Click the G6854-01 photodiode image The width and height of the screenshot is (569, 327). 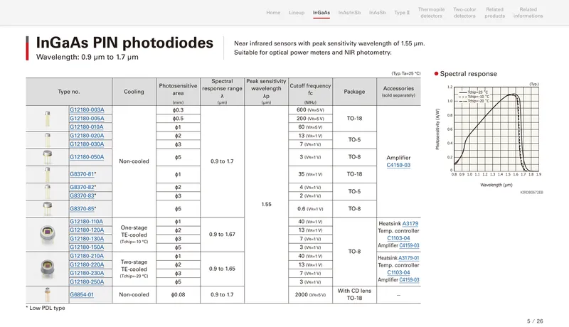click(48, 295)
